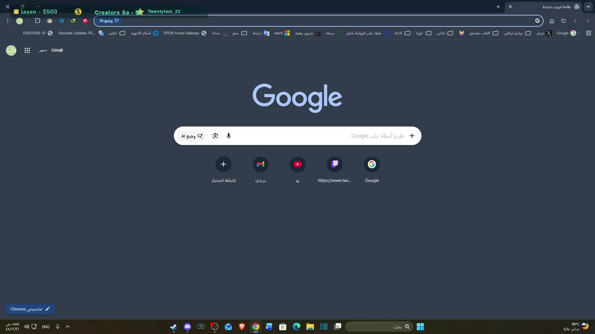This screenshot has width=595, height=334.
Task: Expand العاب متصفح bookmarks folder
Action: [483, 33]
